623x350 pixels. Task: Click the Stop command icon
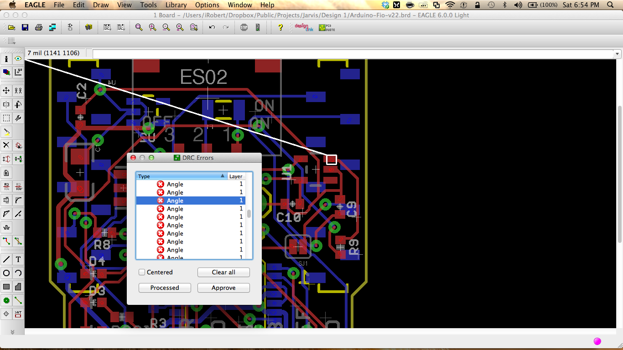pos(244,27)
